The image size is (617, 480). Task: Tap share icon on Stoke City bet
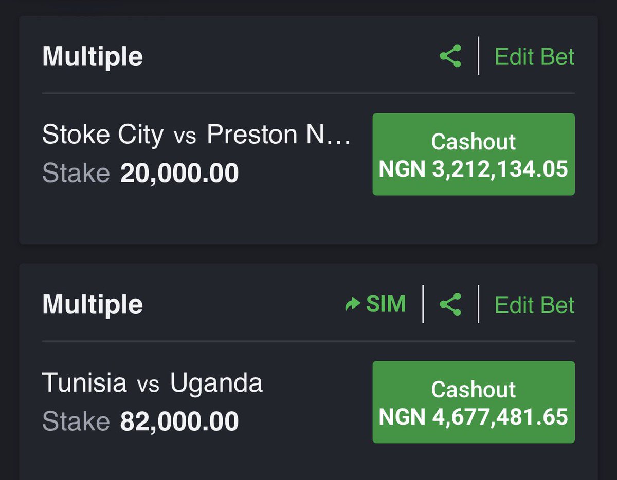tap(450, 56)
